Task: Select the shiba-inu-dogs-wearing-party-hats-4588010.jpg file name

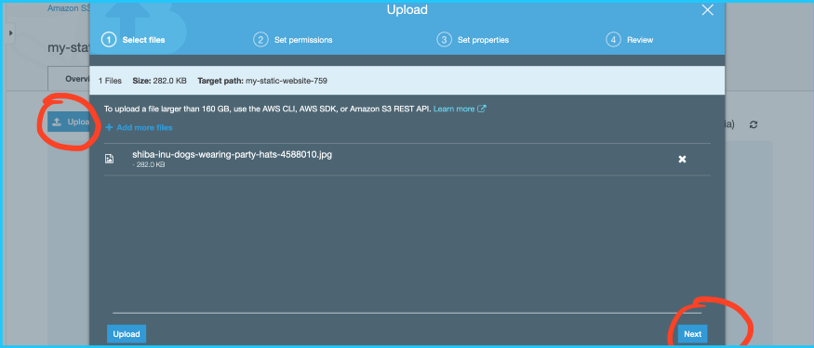Action: pyautogui.click(x=232, y=154)
